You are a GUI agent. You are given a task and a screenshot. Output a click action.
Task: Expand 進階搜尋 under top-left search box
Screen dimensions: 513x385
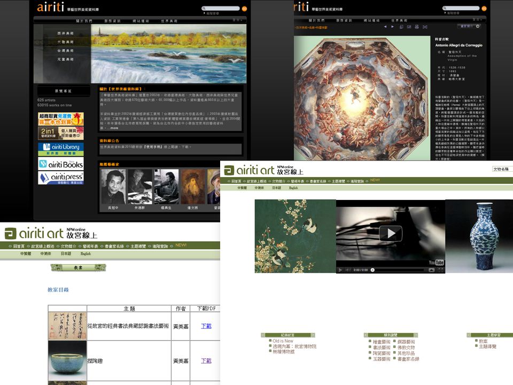pyautogui.click(x=212, y=13)
